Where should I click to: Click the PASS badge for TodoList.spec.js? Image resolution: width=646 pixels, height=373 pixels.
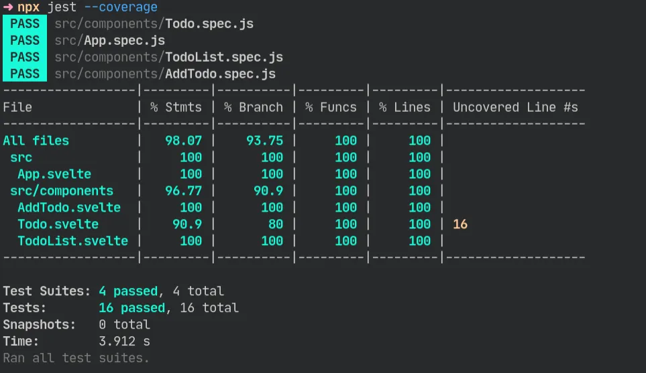coord(25,57)
